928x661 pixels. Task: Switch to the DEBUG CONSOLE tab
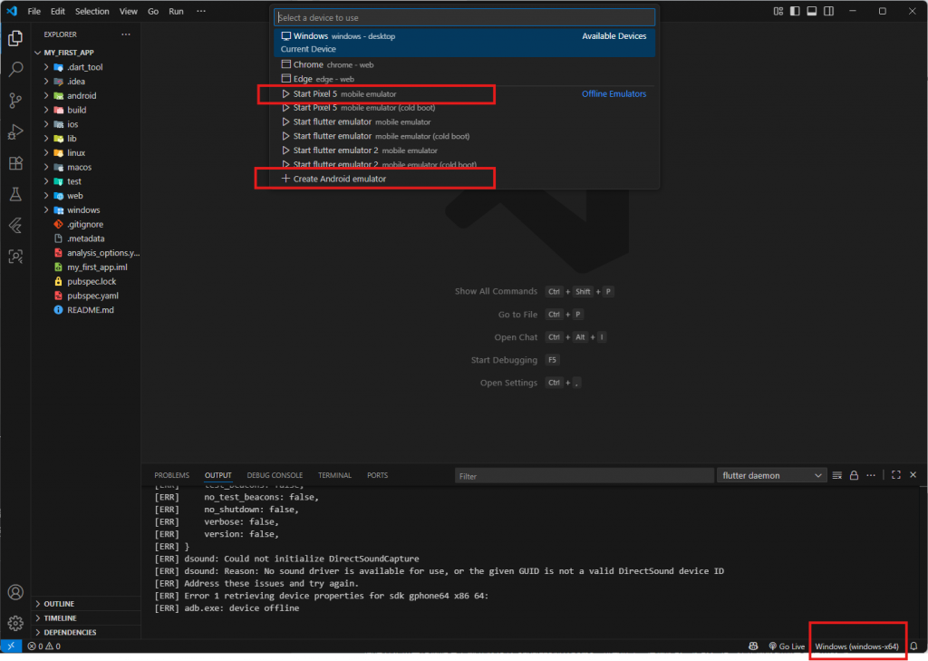tap(275, 476)
